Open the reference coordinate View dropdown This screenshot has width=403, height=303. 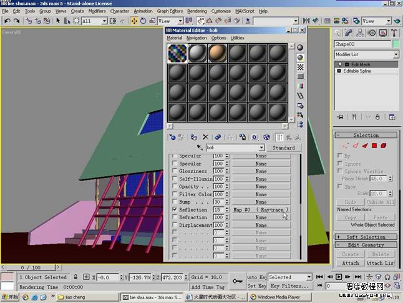tap(180, 21)
